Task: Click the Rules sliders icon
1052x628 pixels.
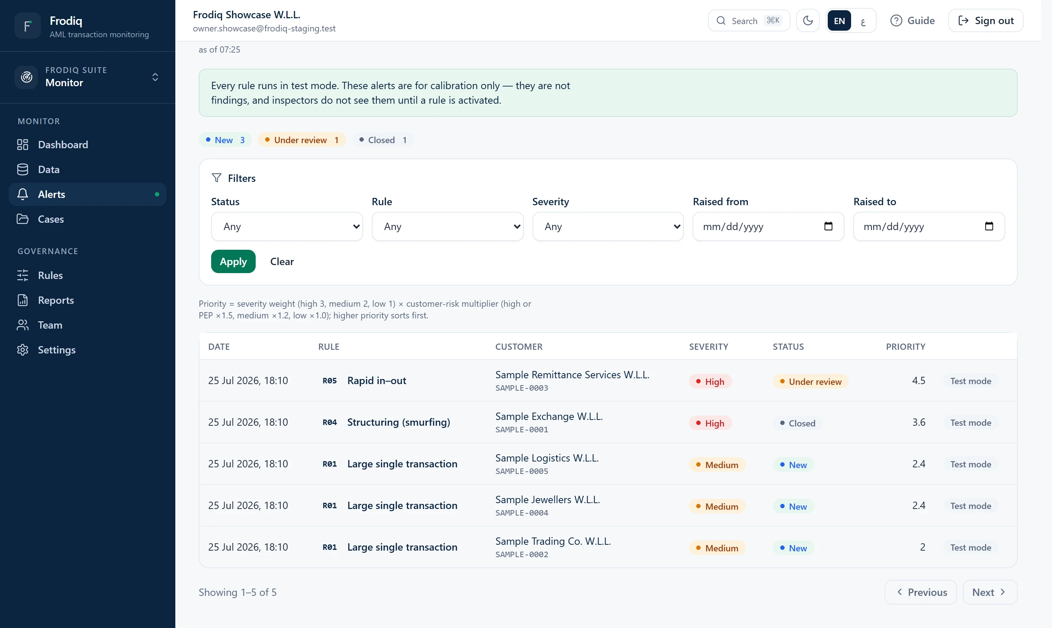Action: [22, 276]
